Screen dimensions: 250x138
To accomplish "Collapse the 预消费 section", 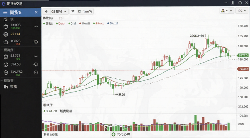I will (1, 50).
